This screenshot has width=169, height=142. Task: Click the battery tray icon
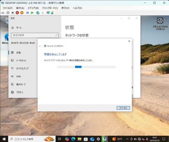pos(135,139)
